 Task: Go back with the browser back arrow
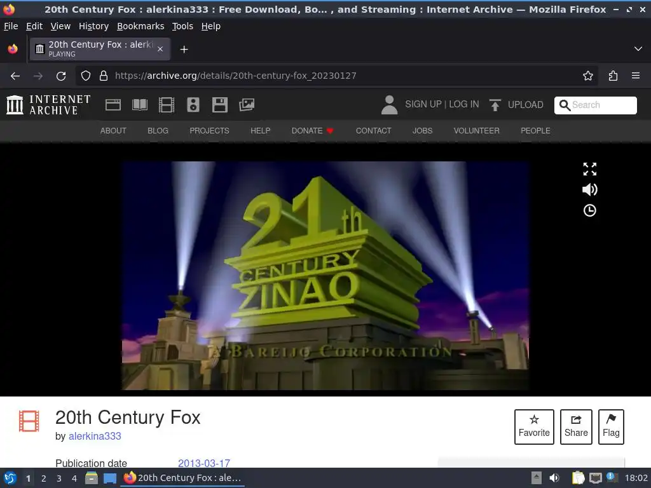15,76
